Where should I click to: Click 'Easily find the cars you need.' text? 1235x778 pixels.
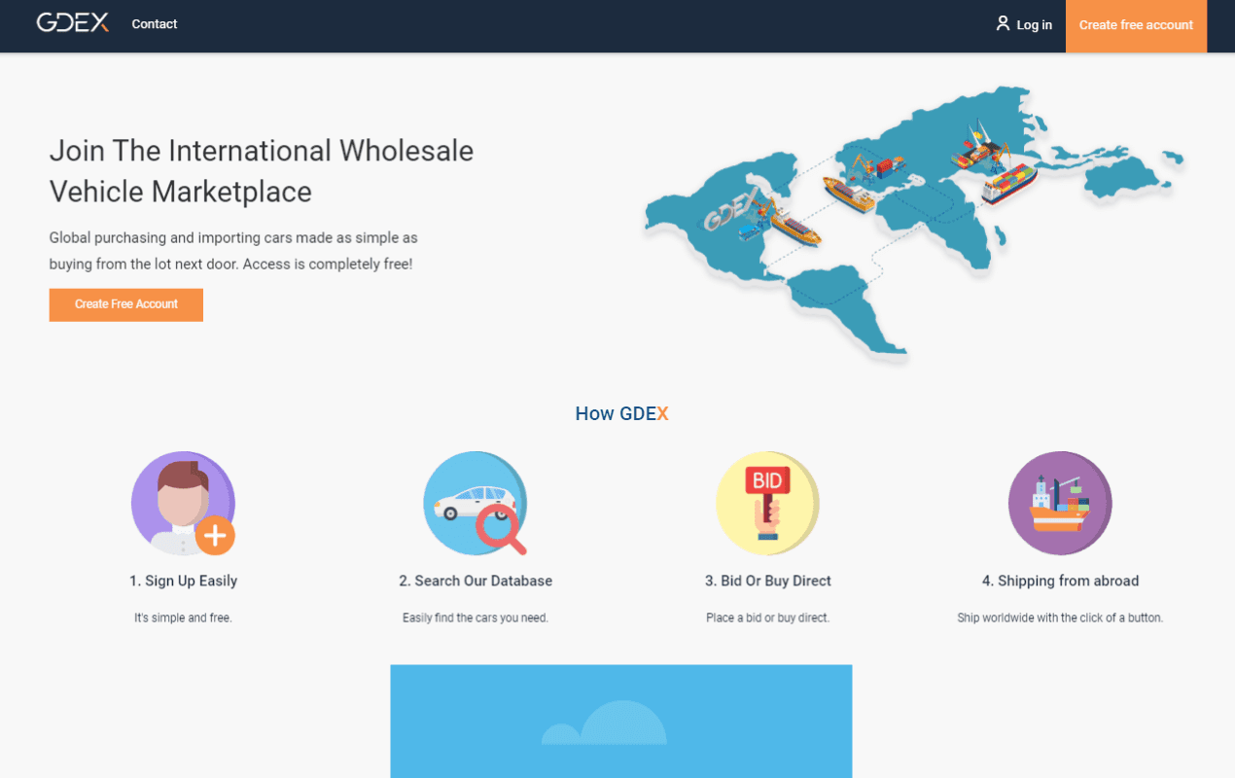[476, 618]
